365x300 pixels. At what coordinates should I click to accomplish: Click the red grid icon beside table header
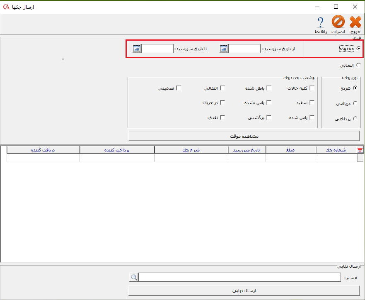pos(360,149)
